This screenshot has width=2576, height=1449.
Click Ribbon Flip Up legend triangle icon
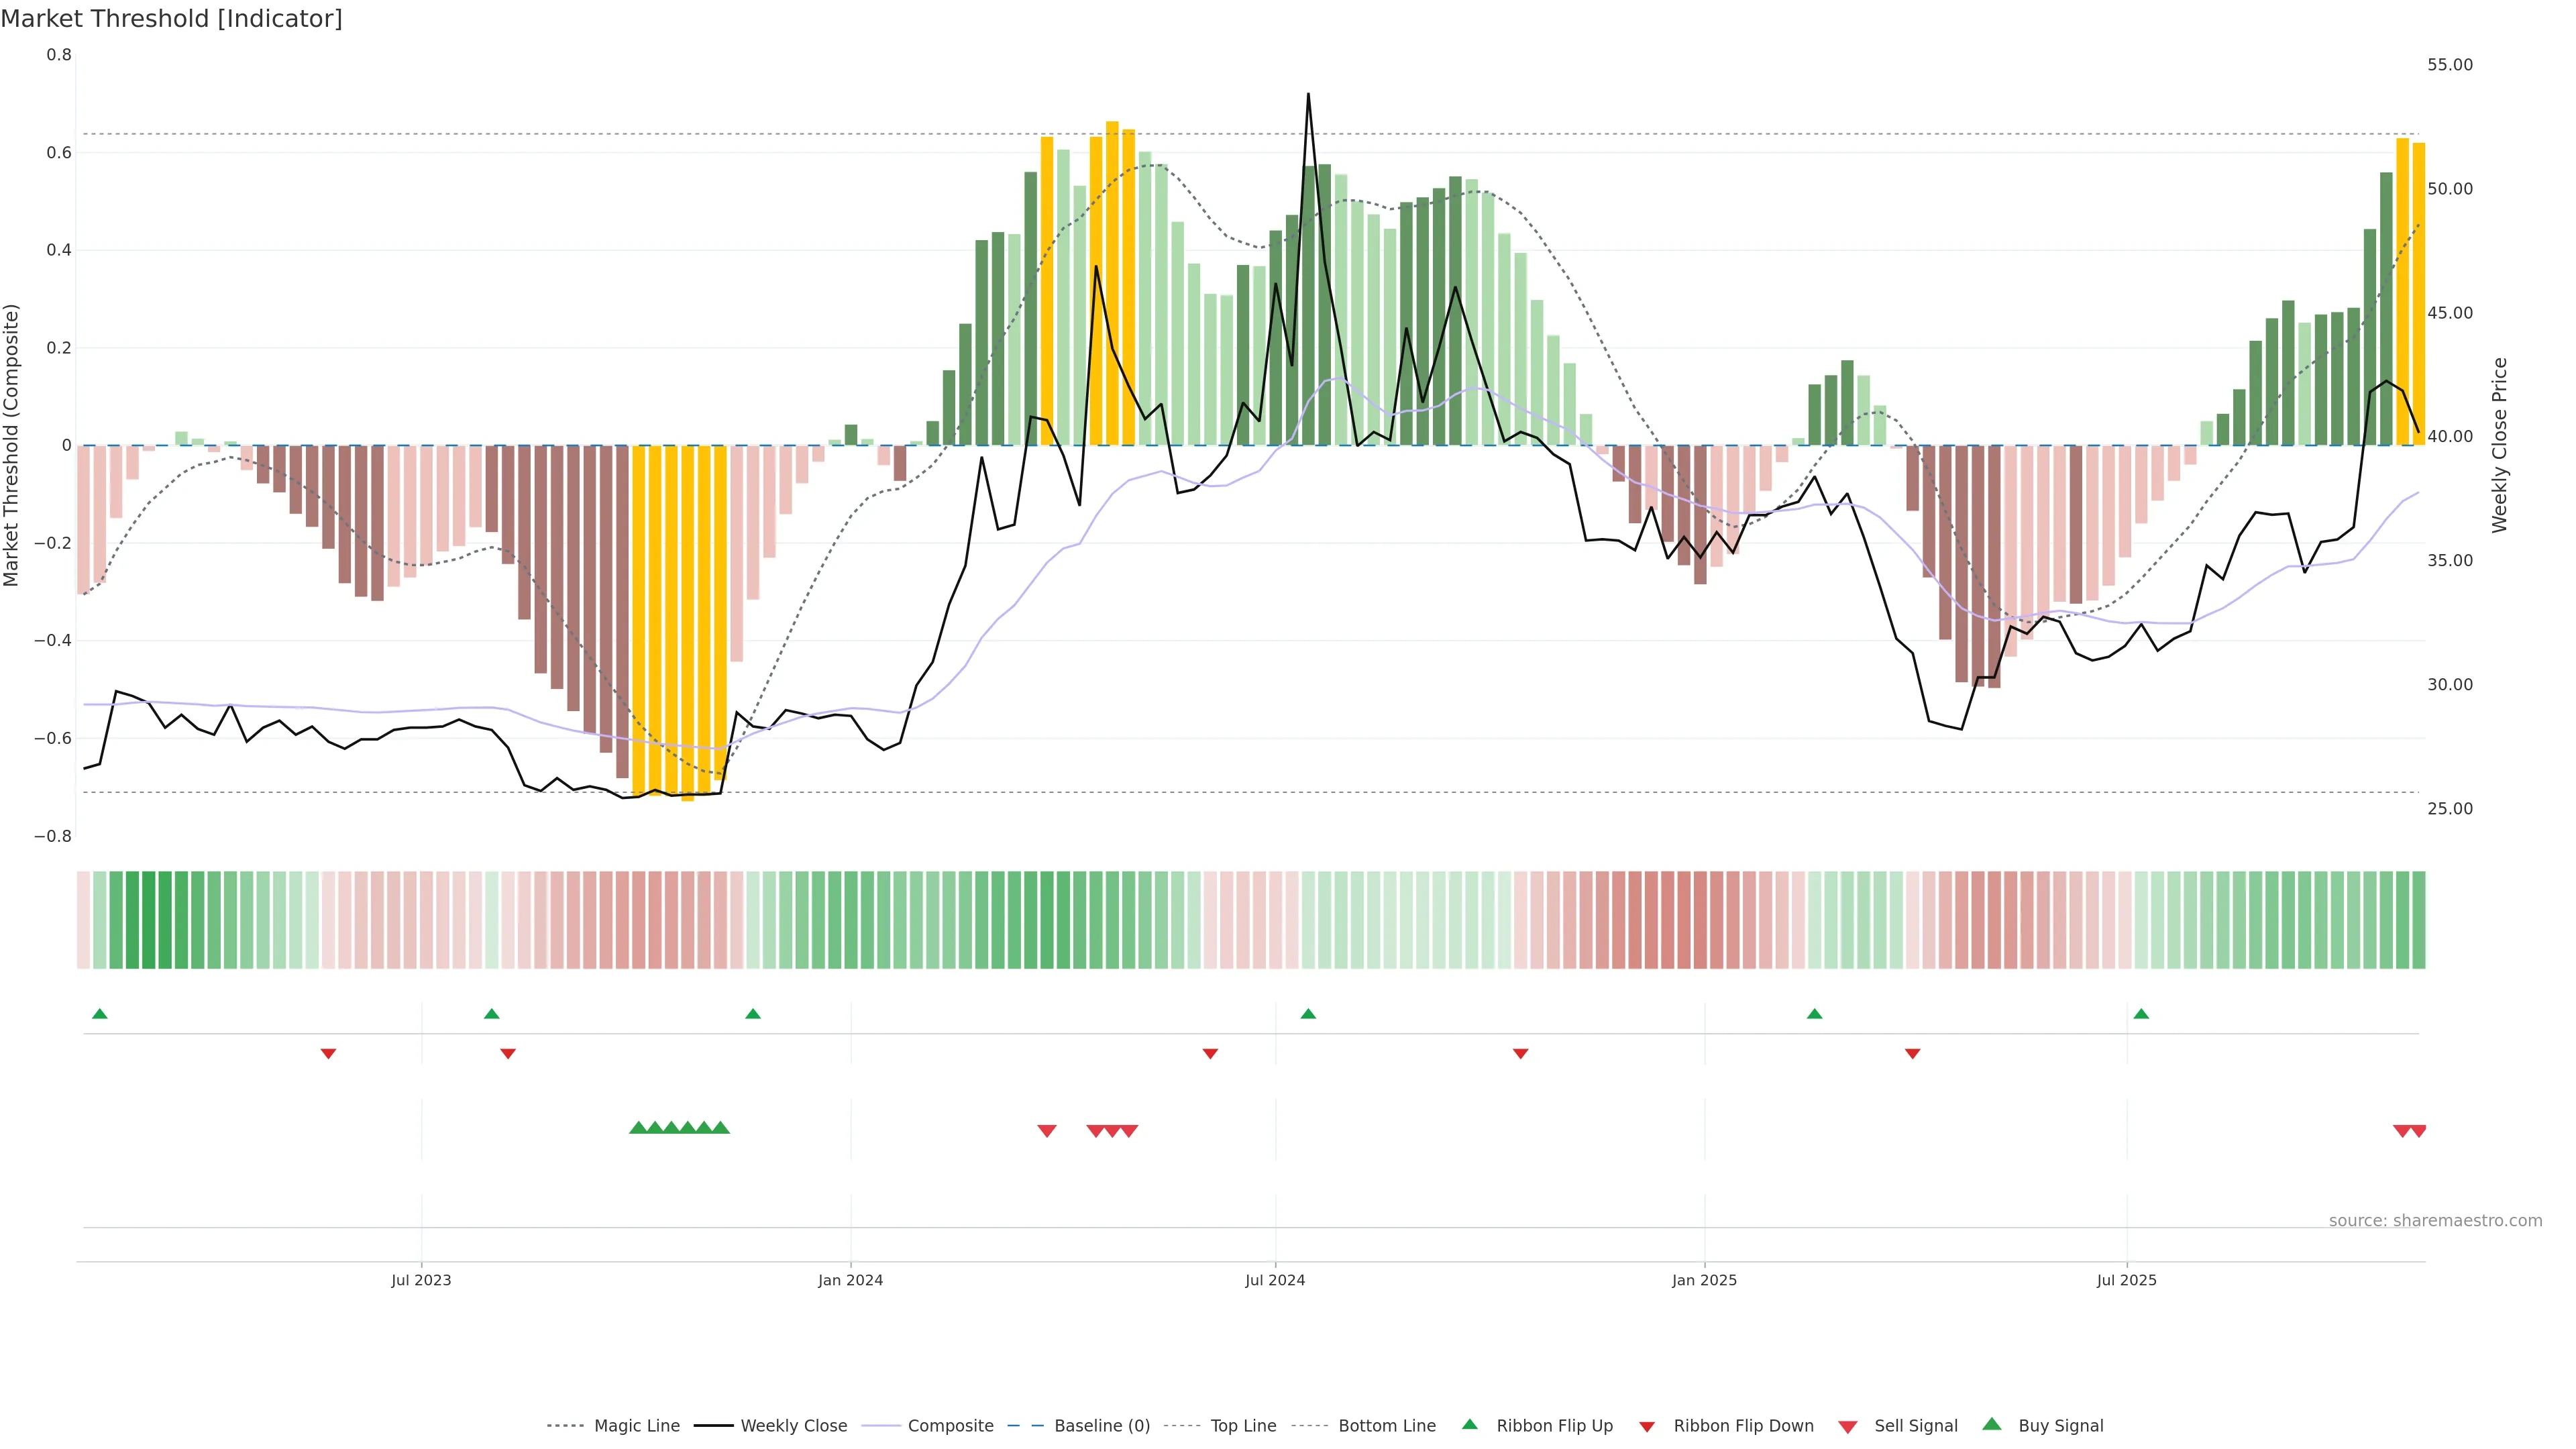1469,1424
